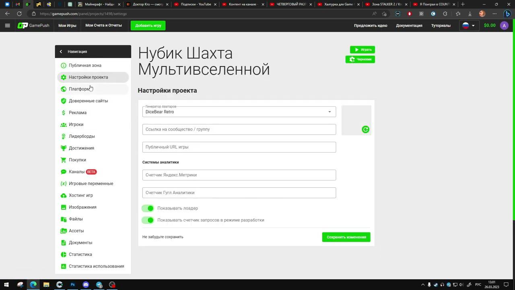Switch to the Доктор Кто browser tab
The width and height of the screenshot is (515, 290).
[x=148, y=4]
